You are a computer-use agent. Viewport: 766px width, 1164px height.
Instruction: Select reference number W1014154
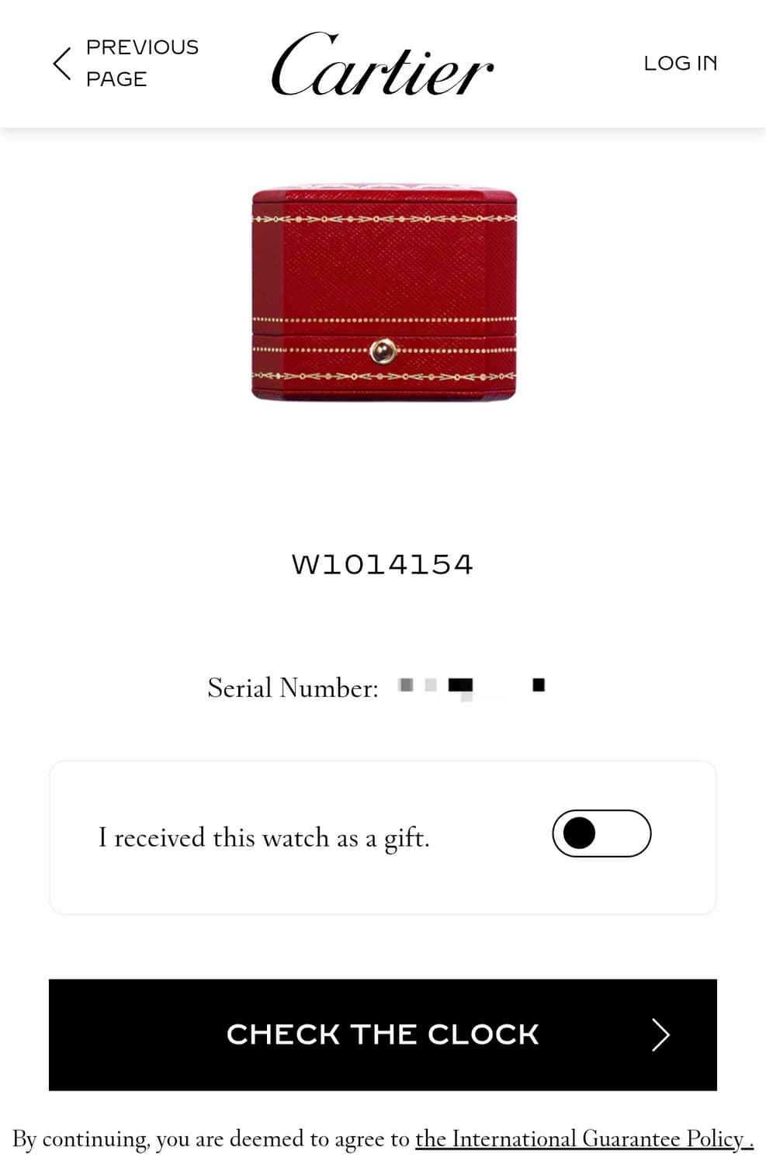[x=382, y=564]
